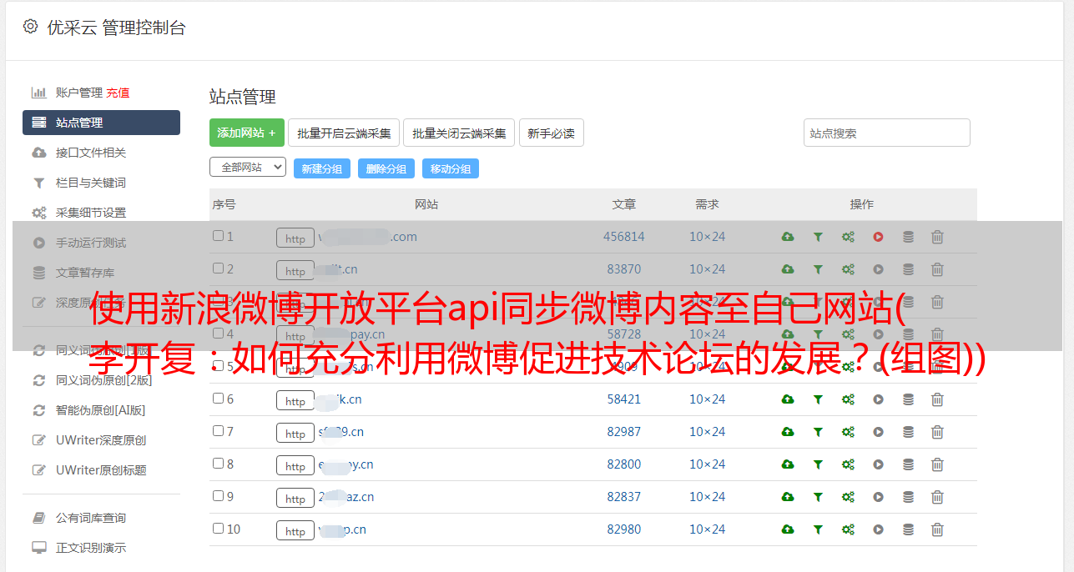
Task: Open article count 58421 link
Action: click(x=624, y=399)
